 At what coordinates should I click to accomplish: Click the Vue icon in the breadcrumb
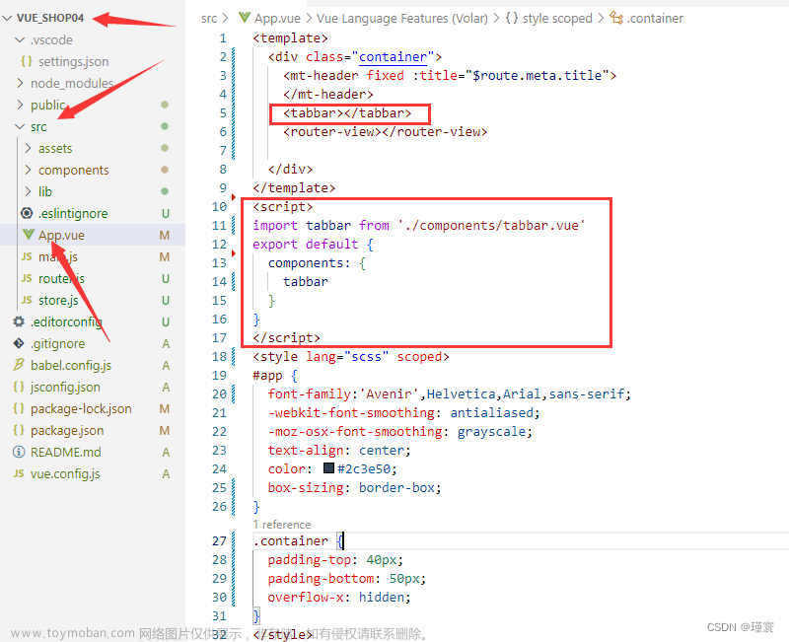pos(244,18)
